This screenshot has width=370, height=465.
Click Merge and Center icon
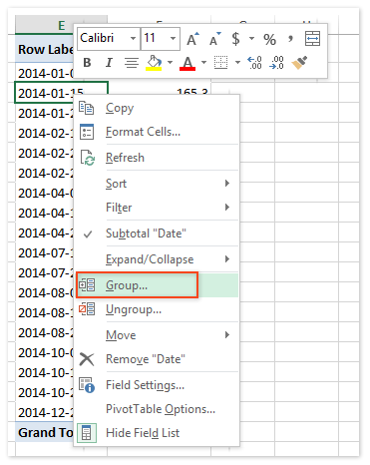pyautogui.click(x=312, y=39)
